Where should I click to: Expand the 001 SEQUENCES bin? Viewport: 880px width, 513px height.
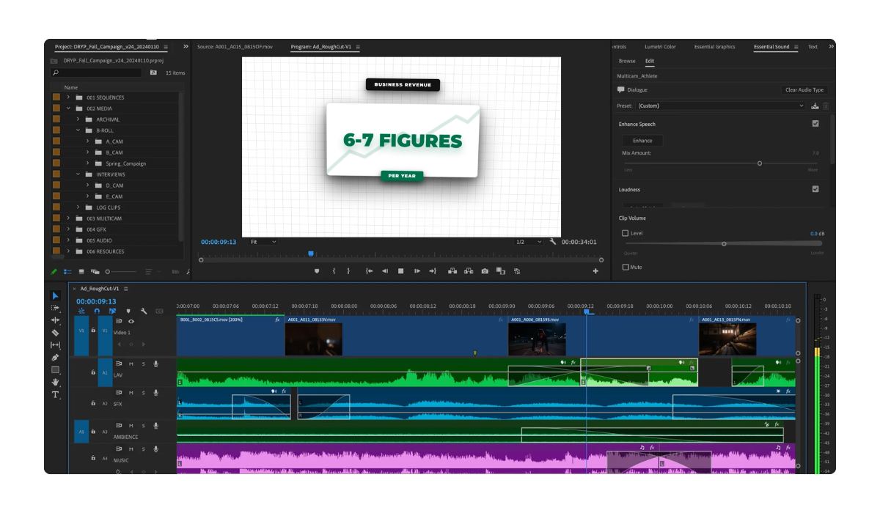click(67, 97)
